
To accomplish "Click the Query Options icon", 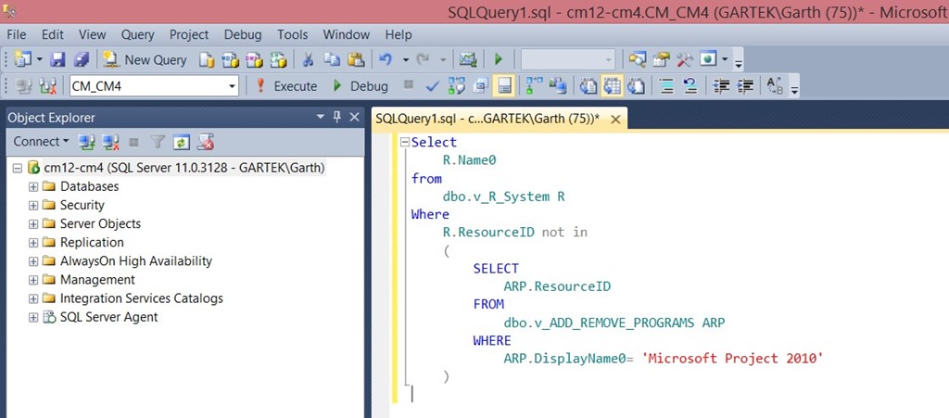I will pyautogui.click(x=481, y=86).
